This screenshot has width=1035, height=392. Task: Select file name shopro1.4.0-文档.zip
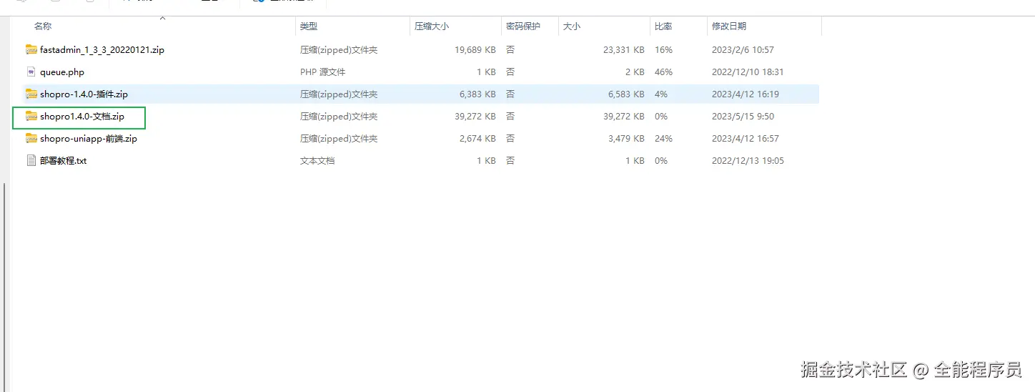pyautogui.click(x=82, y=117)
